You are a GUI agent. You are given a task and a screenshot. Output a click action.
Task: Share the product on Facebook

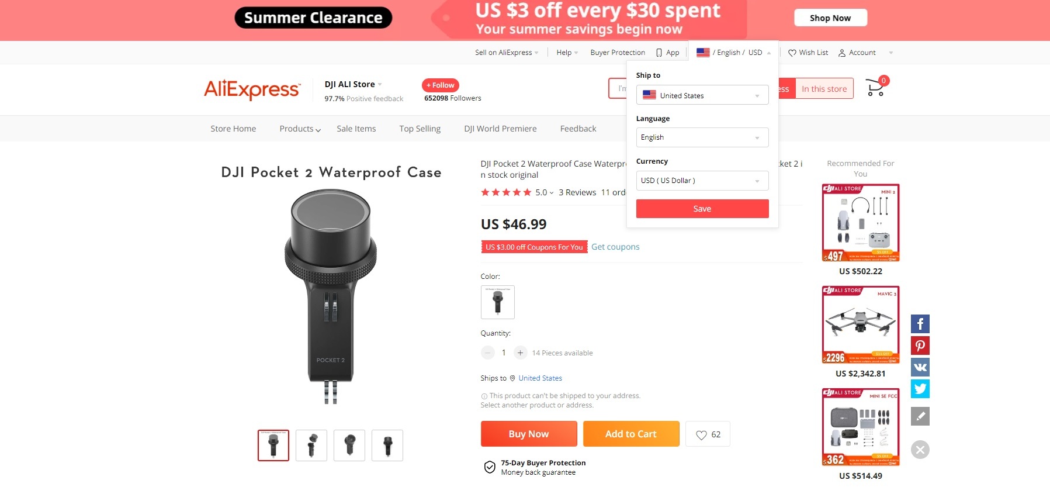920,324
